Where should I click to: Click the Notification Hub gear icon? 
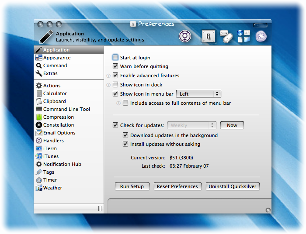point(39,164)
